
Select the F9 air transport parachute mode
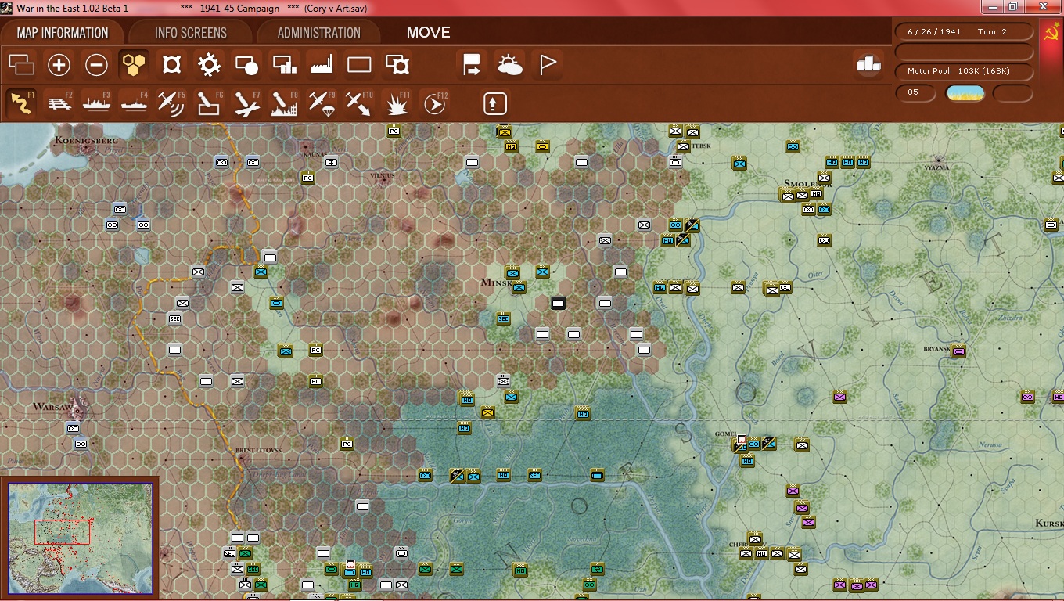click(x=321, y=103)
